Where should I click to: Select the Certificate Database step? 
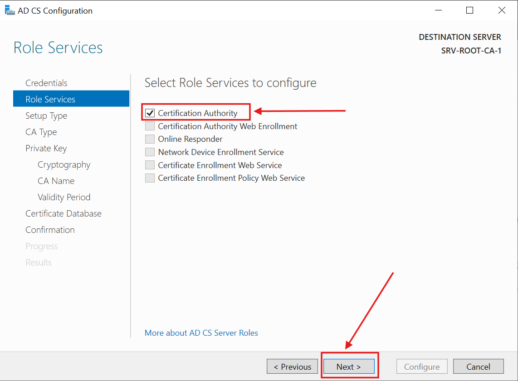tap(63, 213)
